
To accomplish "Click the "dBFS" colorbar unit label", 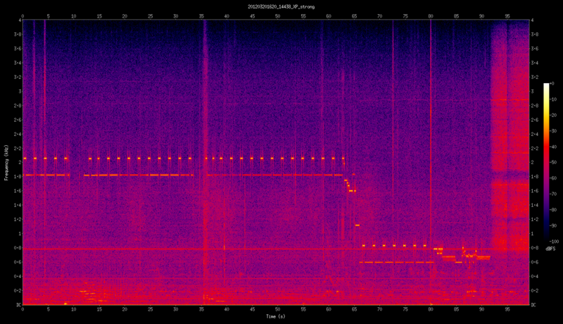I will [550, 249].
